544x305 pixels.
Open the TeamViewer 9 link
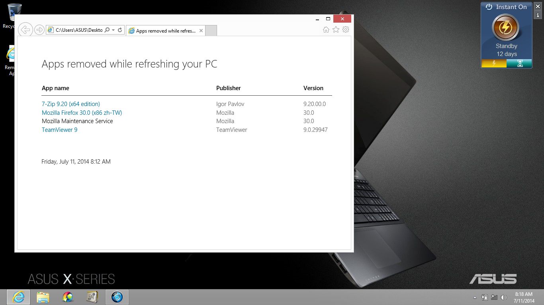tap(59, 130)
